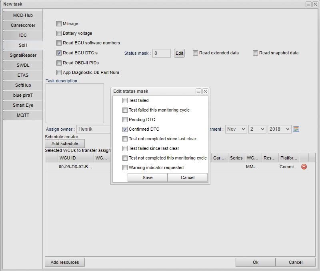Open the month dropdown showing Nov
The height and width of the screenshot is (271, 320).
coord(236,129)
